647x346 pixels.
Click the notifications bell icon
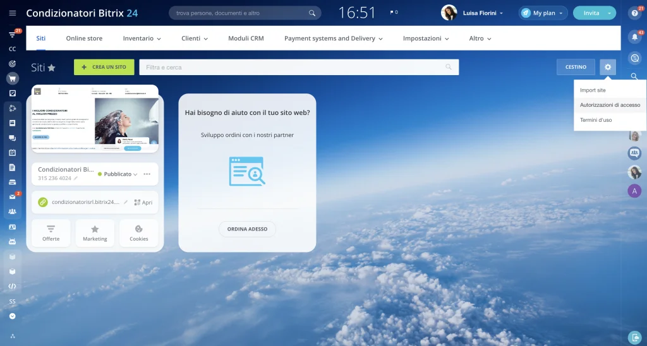tap(635, 37)
